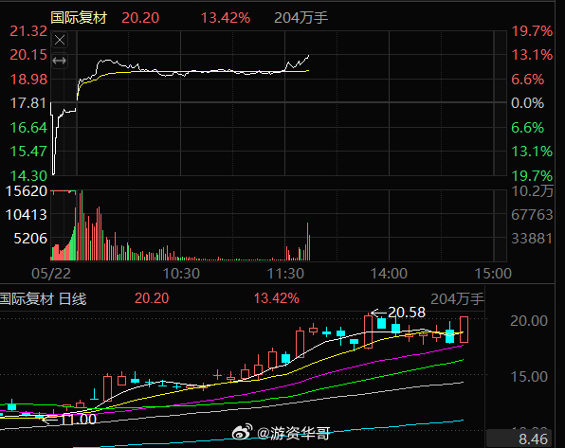Click the volume spike bar near 11:40

[x=308, y=242]
